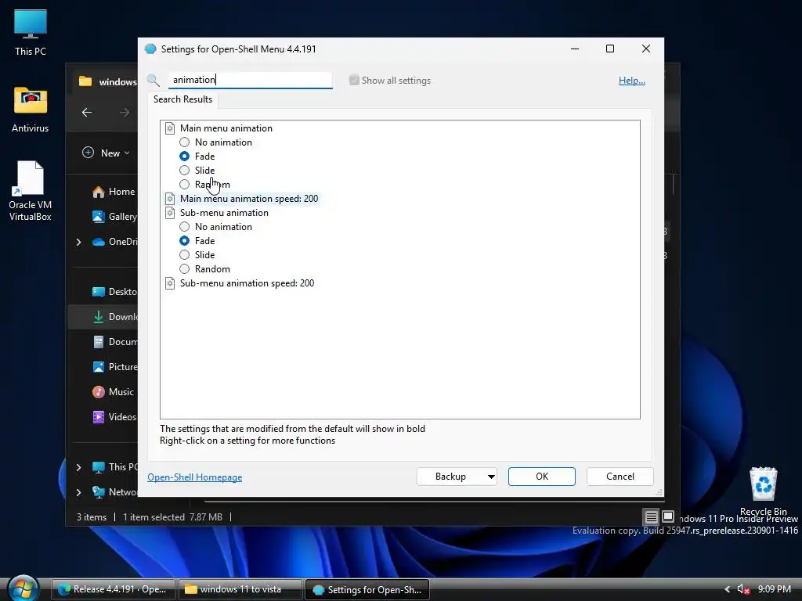Screen dimensions: 802x601
Task: Open Gallery in File Explorer sidebar
Action: pyautogui.click(x=114, y=217)
